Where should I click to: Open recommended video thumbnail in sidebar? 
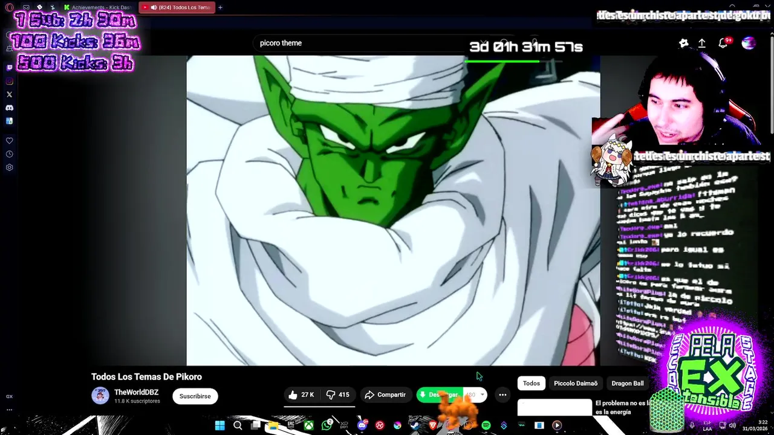[x=554, y=407]
